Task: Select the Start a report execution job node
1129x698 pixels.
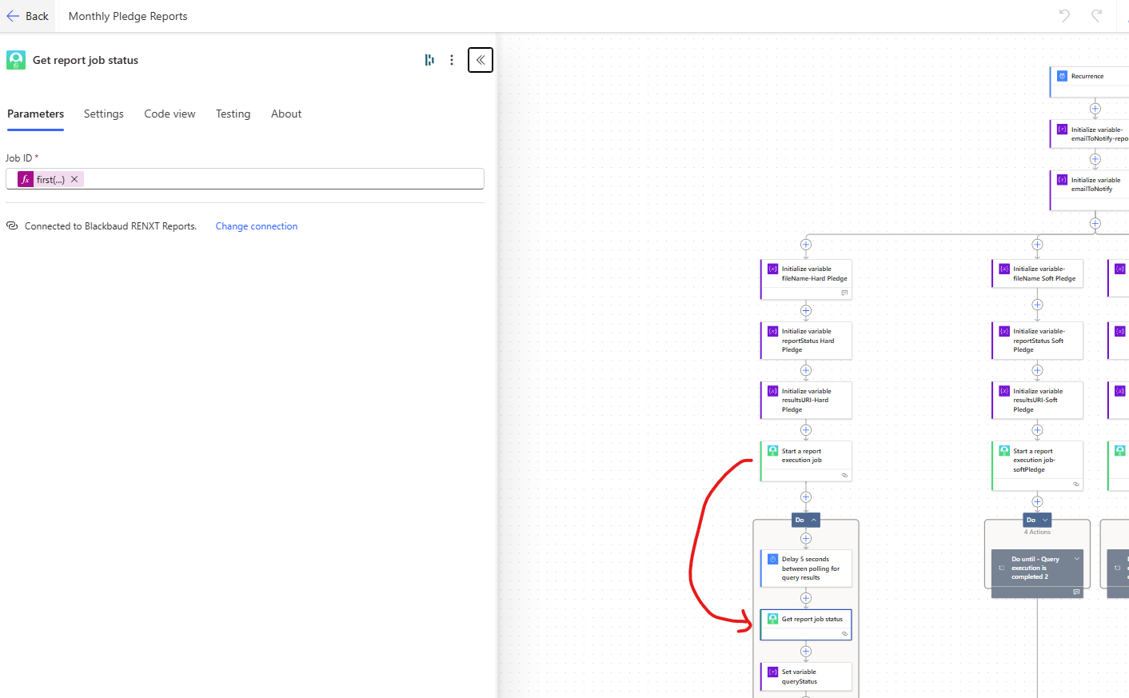Action: [806, 461]
